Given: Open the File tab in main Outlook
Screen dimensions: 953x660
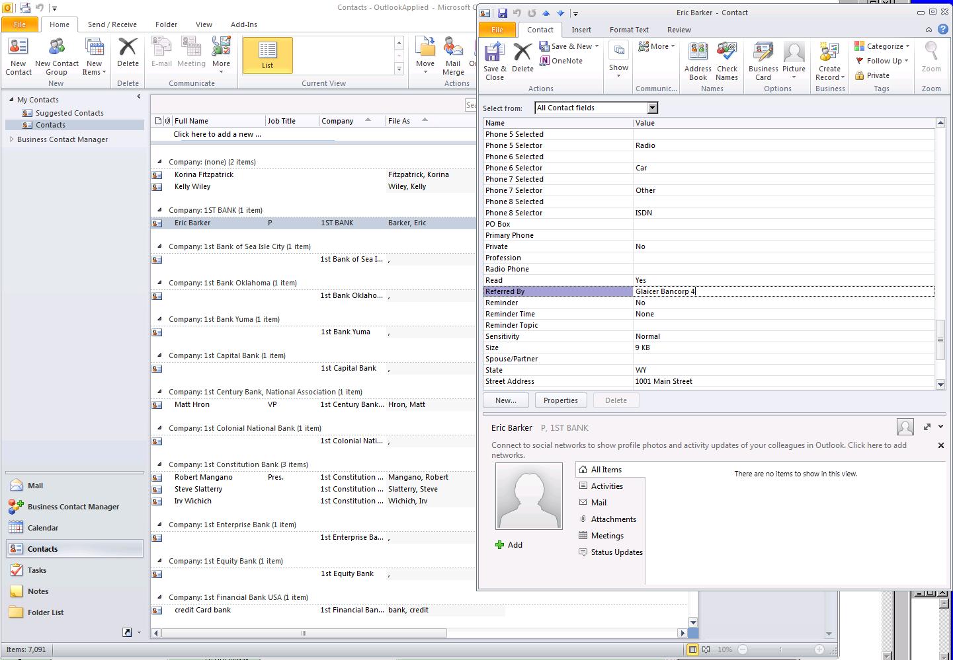Looking at the screenshot, I should coord(20,24).
